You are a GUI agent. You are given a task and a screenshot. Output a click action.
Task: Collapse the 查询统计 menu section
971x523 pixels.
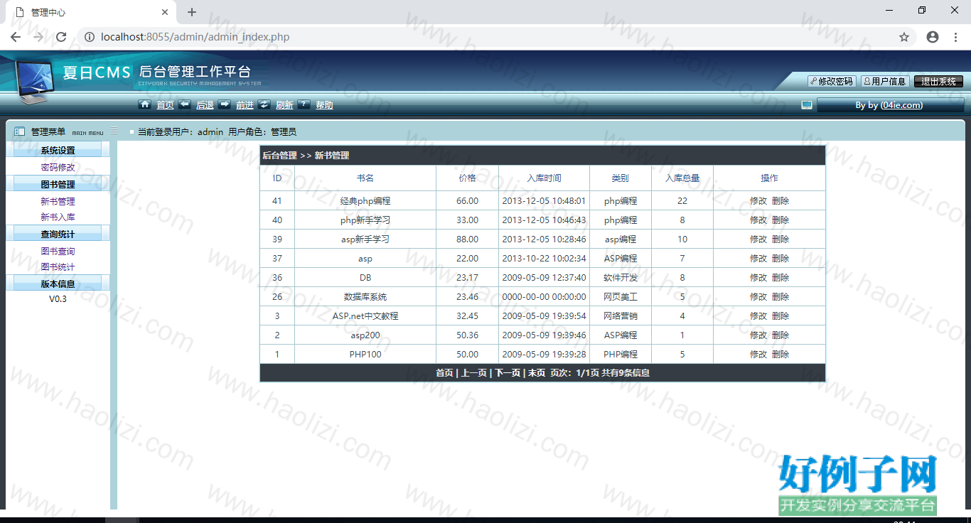pyautogui.click(x=58, y=234)
